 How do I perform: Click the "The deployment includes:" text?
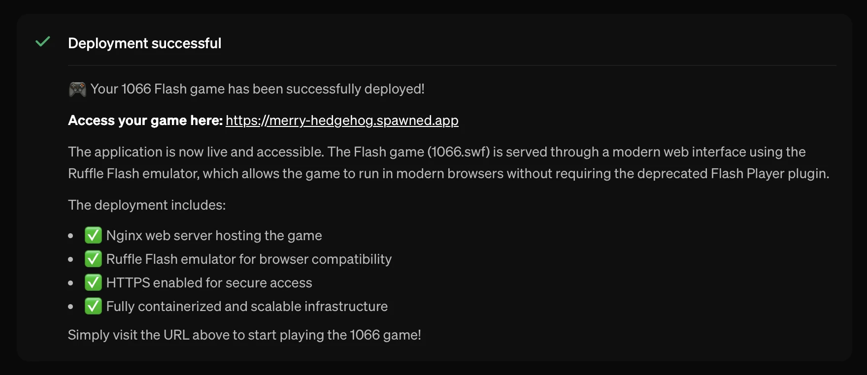point(147,205)
